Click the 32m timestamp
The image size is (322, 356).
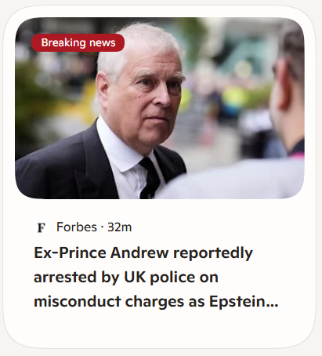tap(119, 227)
